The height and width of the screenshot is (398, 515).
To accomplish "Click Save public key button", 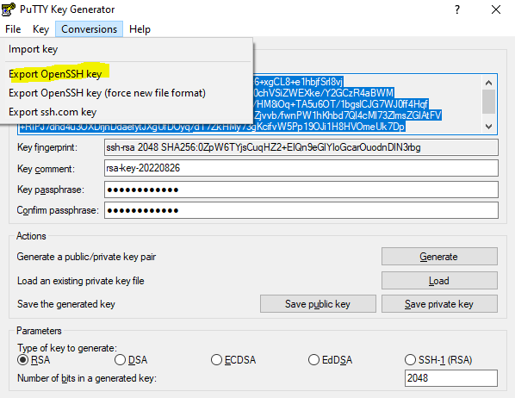I will [318, 304].
